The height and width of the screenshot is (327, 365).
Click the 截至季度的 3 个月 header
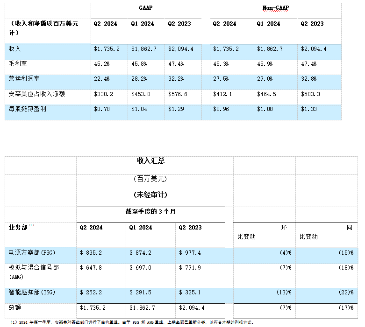150,212
